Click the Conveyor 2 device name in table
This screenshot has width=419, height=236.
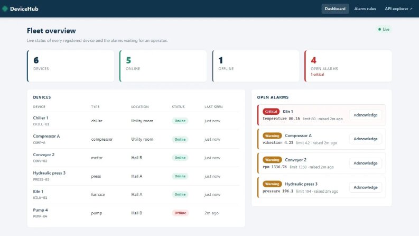(x=44, y=155)
